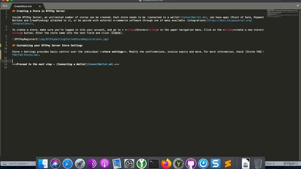Go to next tab with right arrow
This screenshot has width=301, height=169.
coord(6,6)
